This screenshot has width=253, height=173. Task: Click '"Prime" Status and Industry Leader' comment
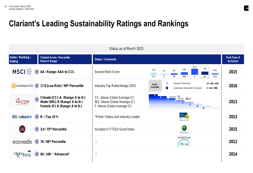pyautogui.click(x=117, y=117)
